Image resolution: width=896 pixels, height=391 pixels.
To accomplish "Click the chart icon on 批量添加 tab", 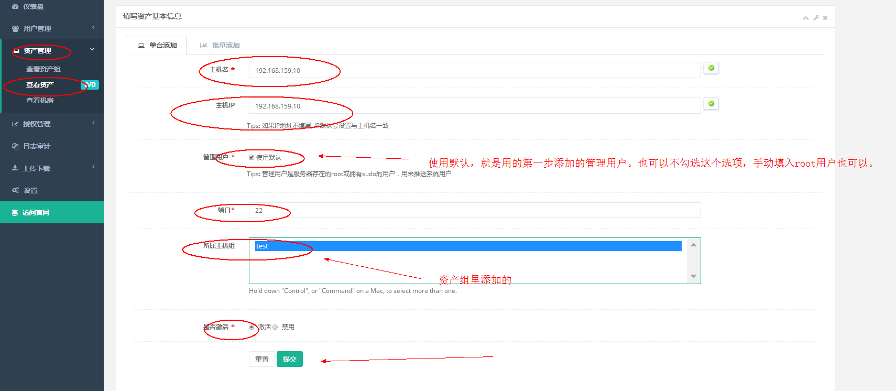I will tap(203, 46).
